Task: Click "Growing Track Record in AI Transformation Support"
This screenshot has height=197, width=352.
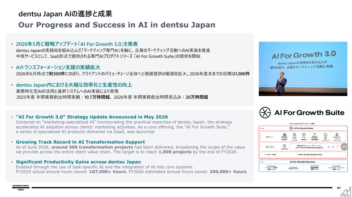Action: click(x=80, y=142)
